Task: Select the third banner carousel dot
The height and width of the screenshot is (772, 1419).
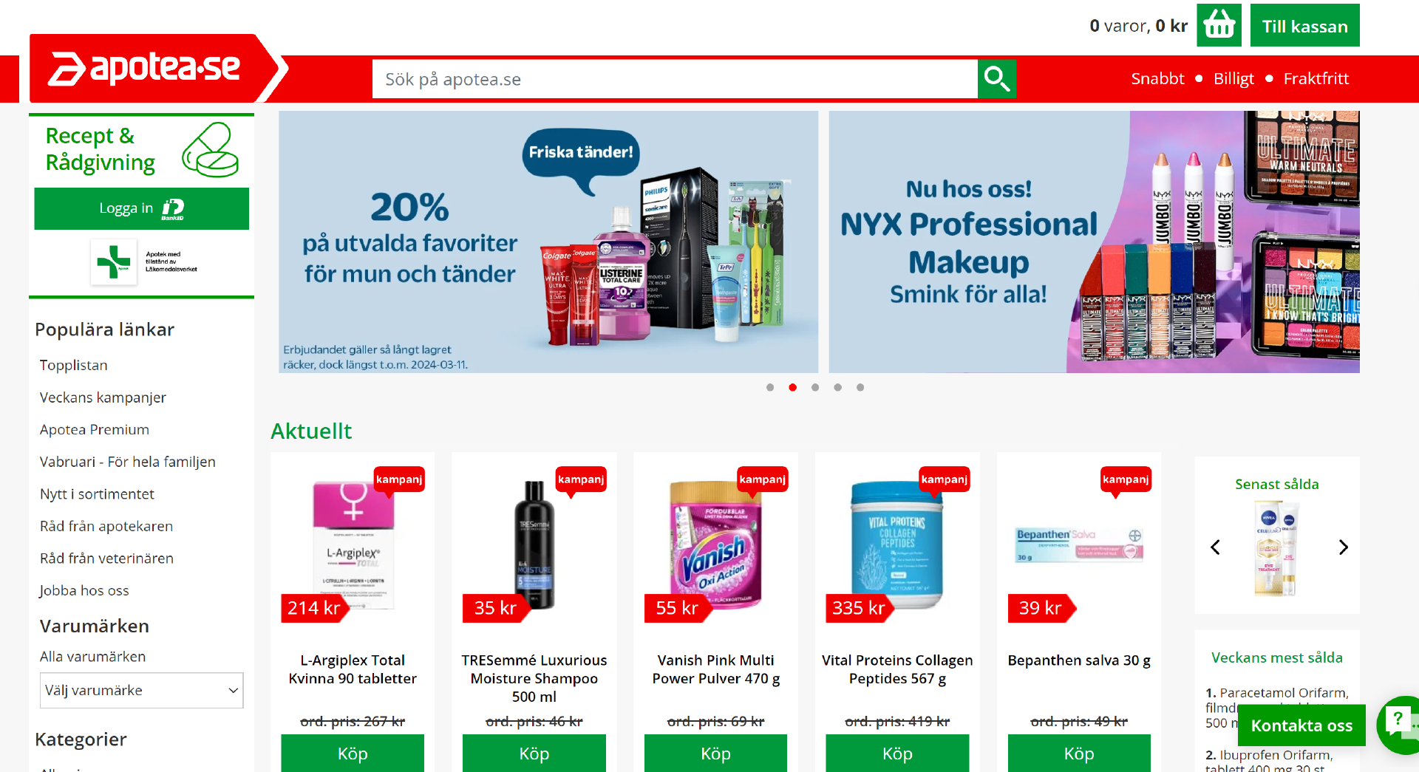Action: [x=815, y=387]
